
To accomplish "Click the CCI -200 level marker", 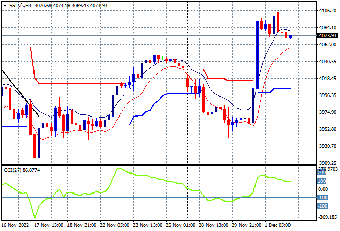I will [322, 206].
